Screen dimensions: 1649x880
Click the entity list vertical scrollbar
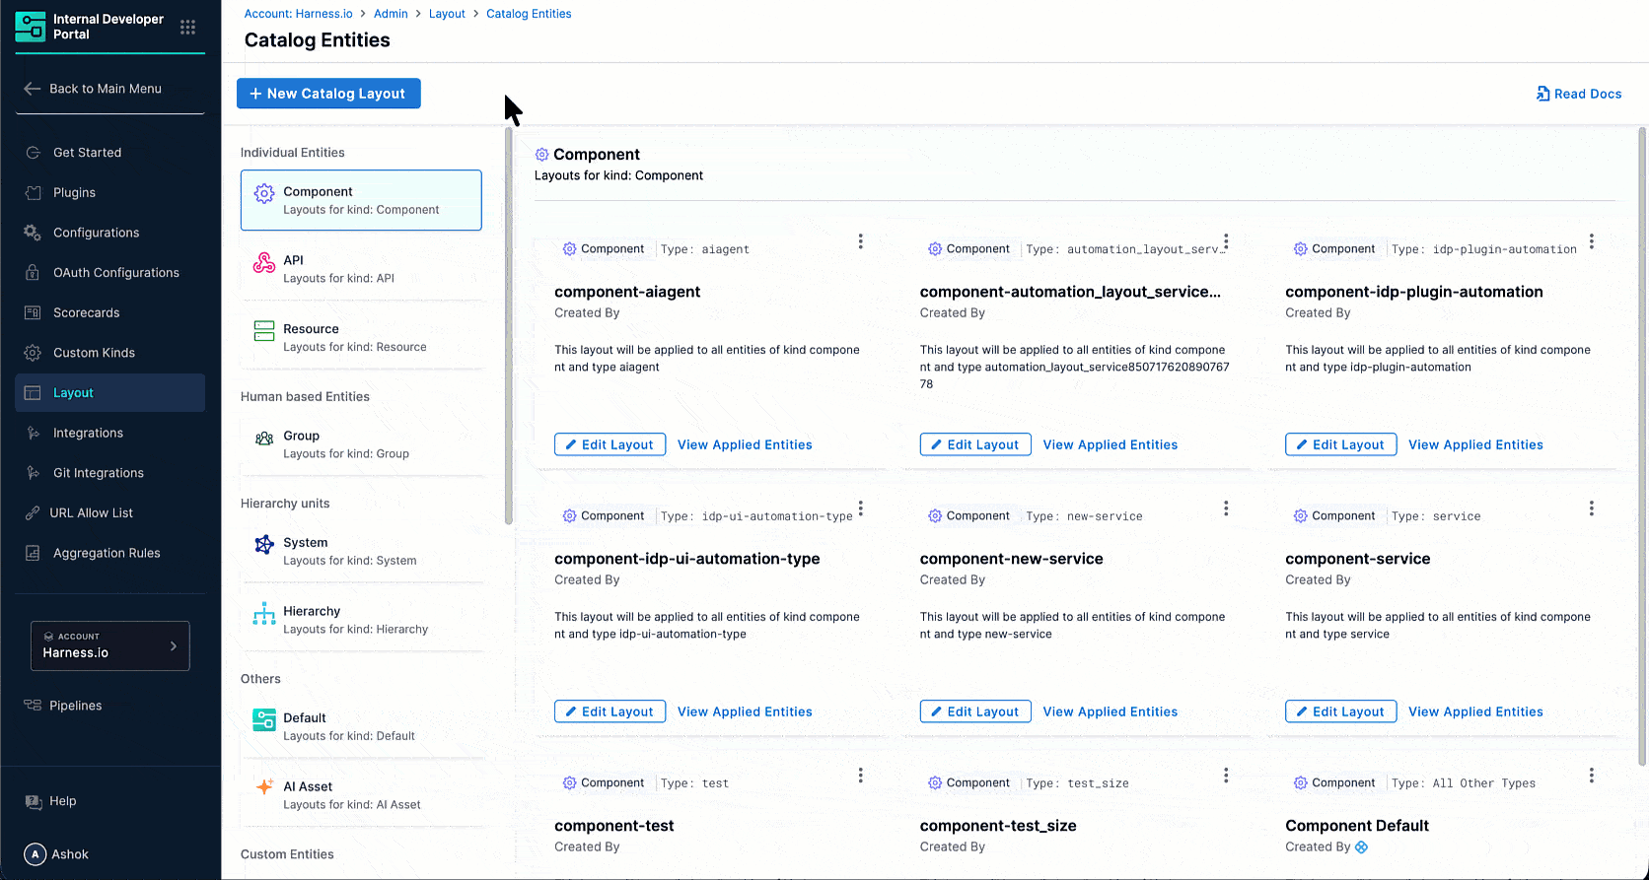[x=509, y=325]
